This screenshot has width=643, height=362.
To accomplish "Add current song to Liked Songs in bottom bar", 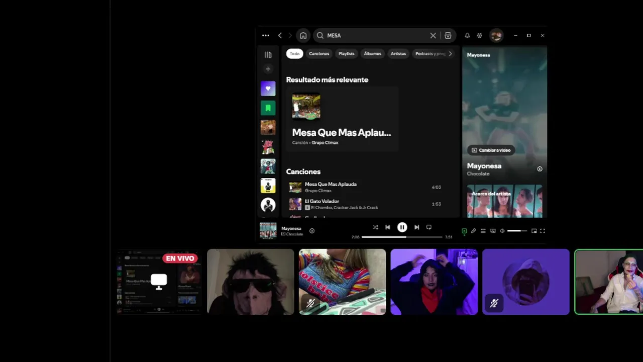I will coord(312,231).
